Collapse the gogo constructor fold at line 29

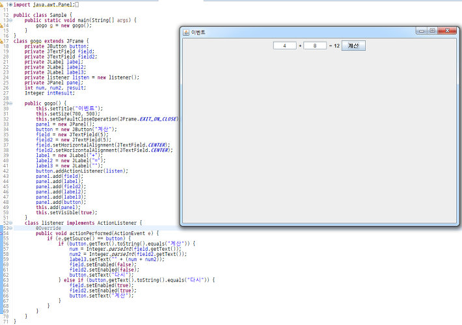10,104
